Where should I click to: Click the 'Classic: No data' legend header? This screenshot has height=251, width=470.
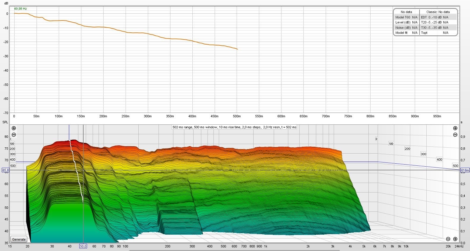[x=438, y=12]
